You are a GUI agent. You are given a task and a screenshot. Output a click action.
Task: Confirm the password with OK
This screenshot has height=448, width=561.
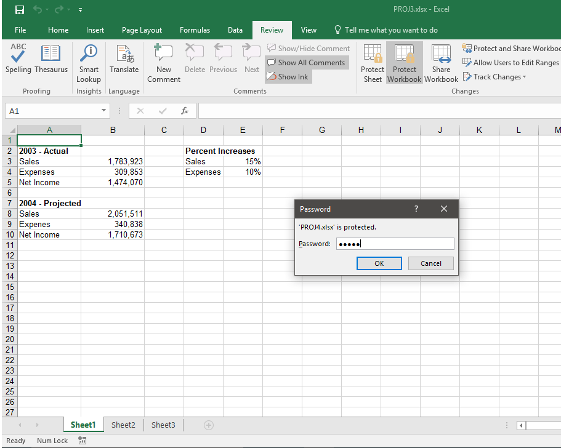pos(379,263)
